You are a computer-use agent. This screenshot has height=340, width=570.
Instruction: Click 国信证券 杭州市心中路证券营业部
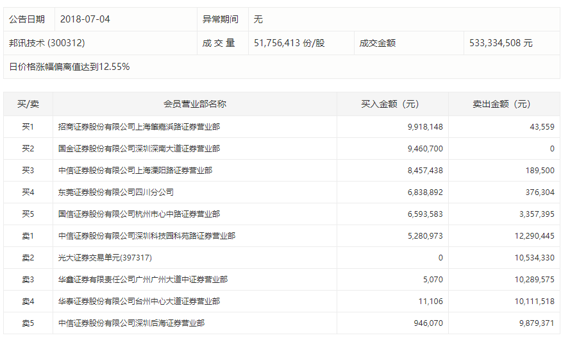(138, 214)
